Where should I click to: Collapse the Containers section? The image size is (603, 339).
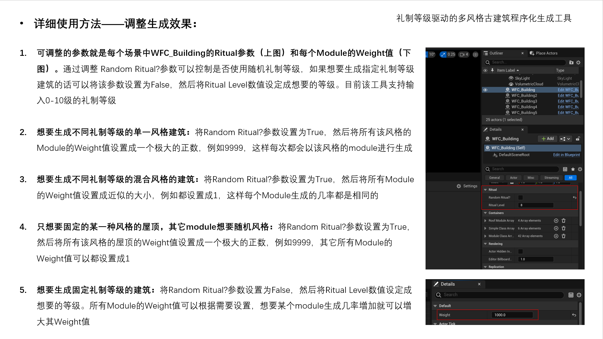pyautogui.click(x=485, y=213)
